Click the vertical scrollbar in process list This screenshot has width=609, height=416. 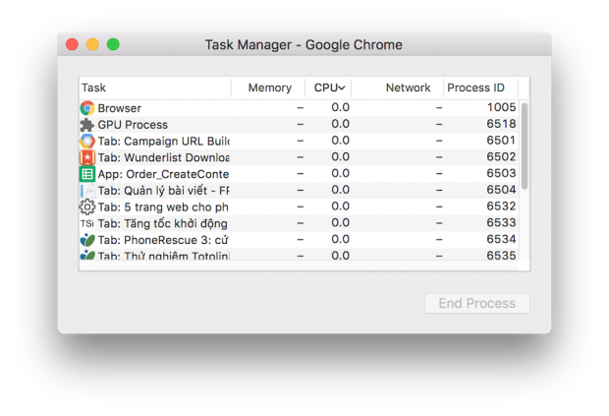[525, 146]
